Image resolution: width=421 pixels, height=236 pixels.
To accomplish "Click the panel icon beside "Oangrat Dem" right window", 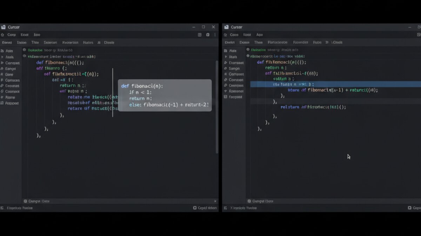I will point(249,201).
